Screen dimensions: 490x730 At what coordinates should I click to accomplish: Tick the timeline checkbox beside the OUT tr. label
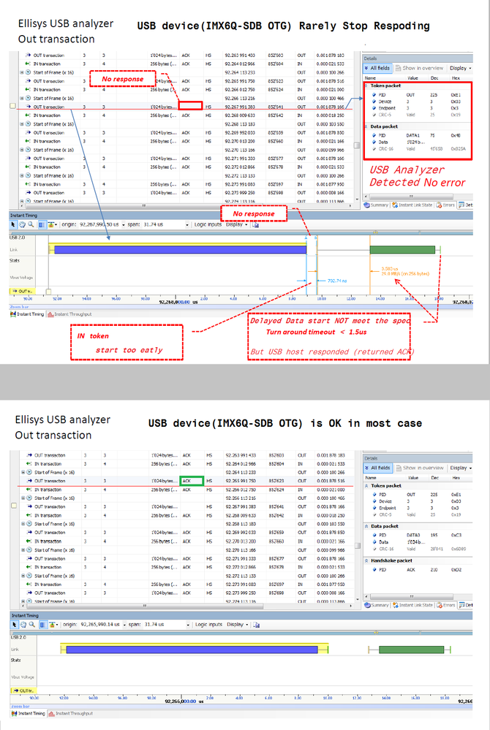pos(48,292)
